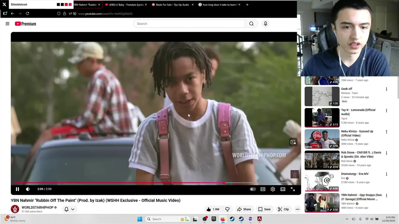Open the Geek off video thumbnail

click(322, 96)
